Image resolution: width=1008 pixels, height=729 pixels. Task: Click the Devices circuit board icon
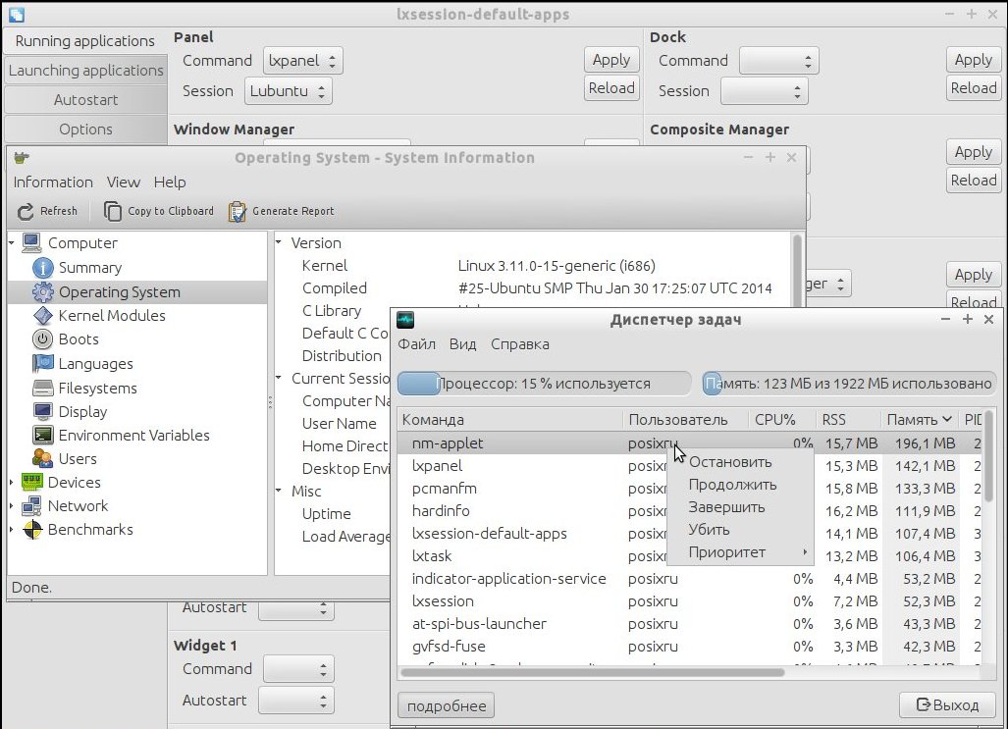pyautogui.click(x=32, y=482)
